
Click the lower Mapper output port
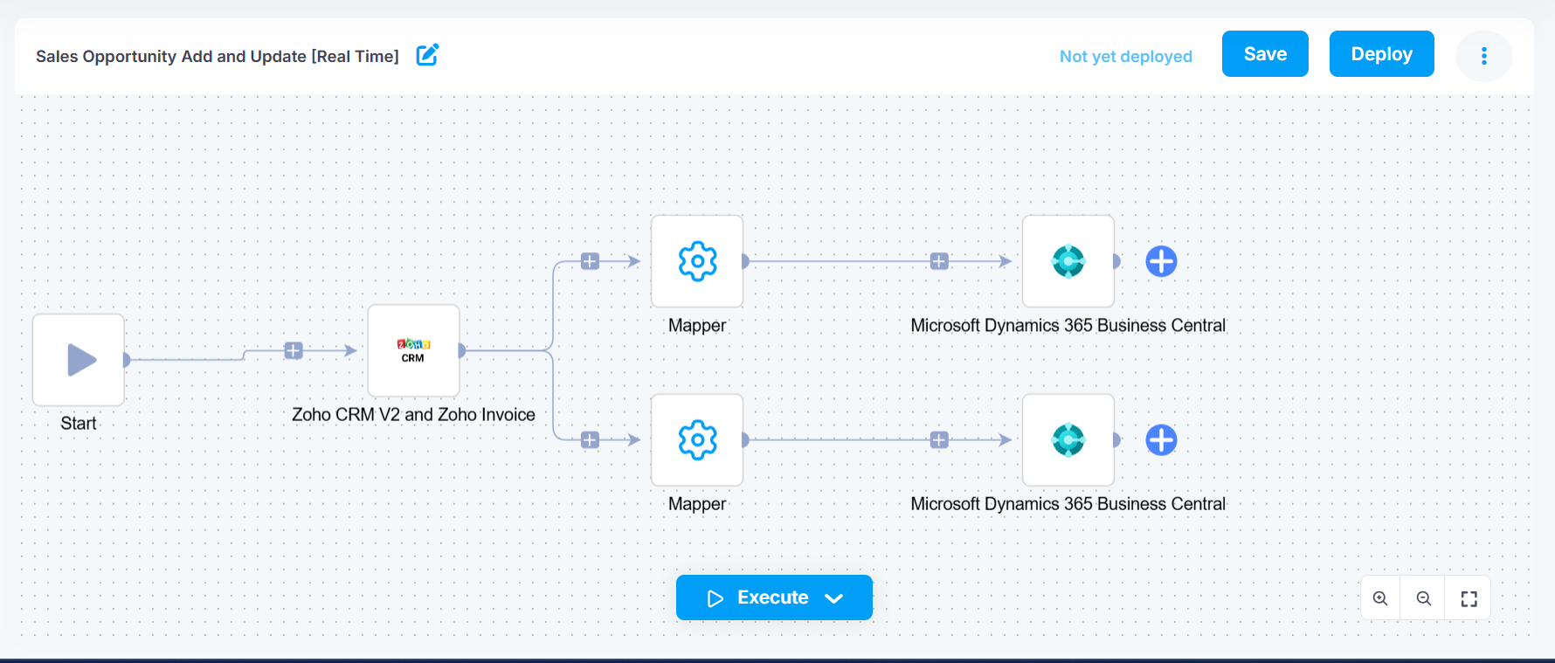pyautogui.click(x=745, y=439)
